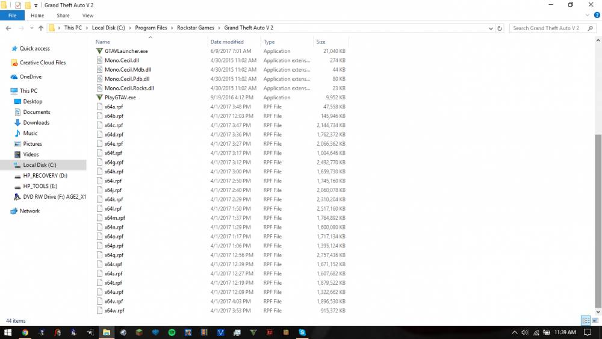Click Rockstar Games breadcrumb
Viewport: 602px width, 339px height.
[196, 28]
